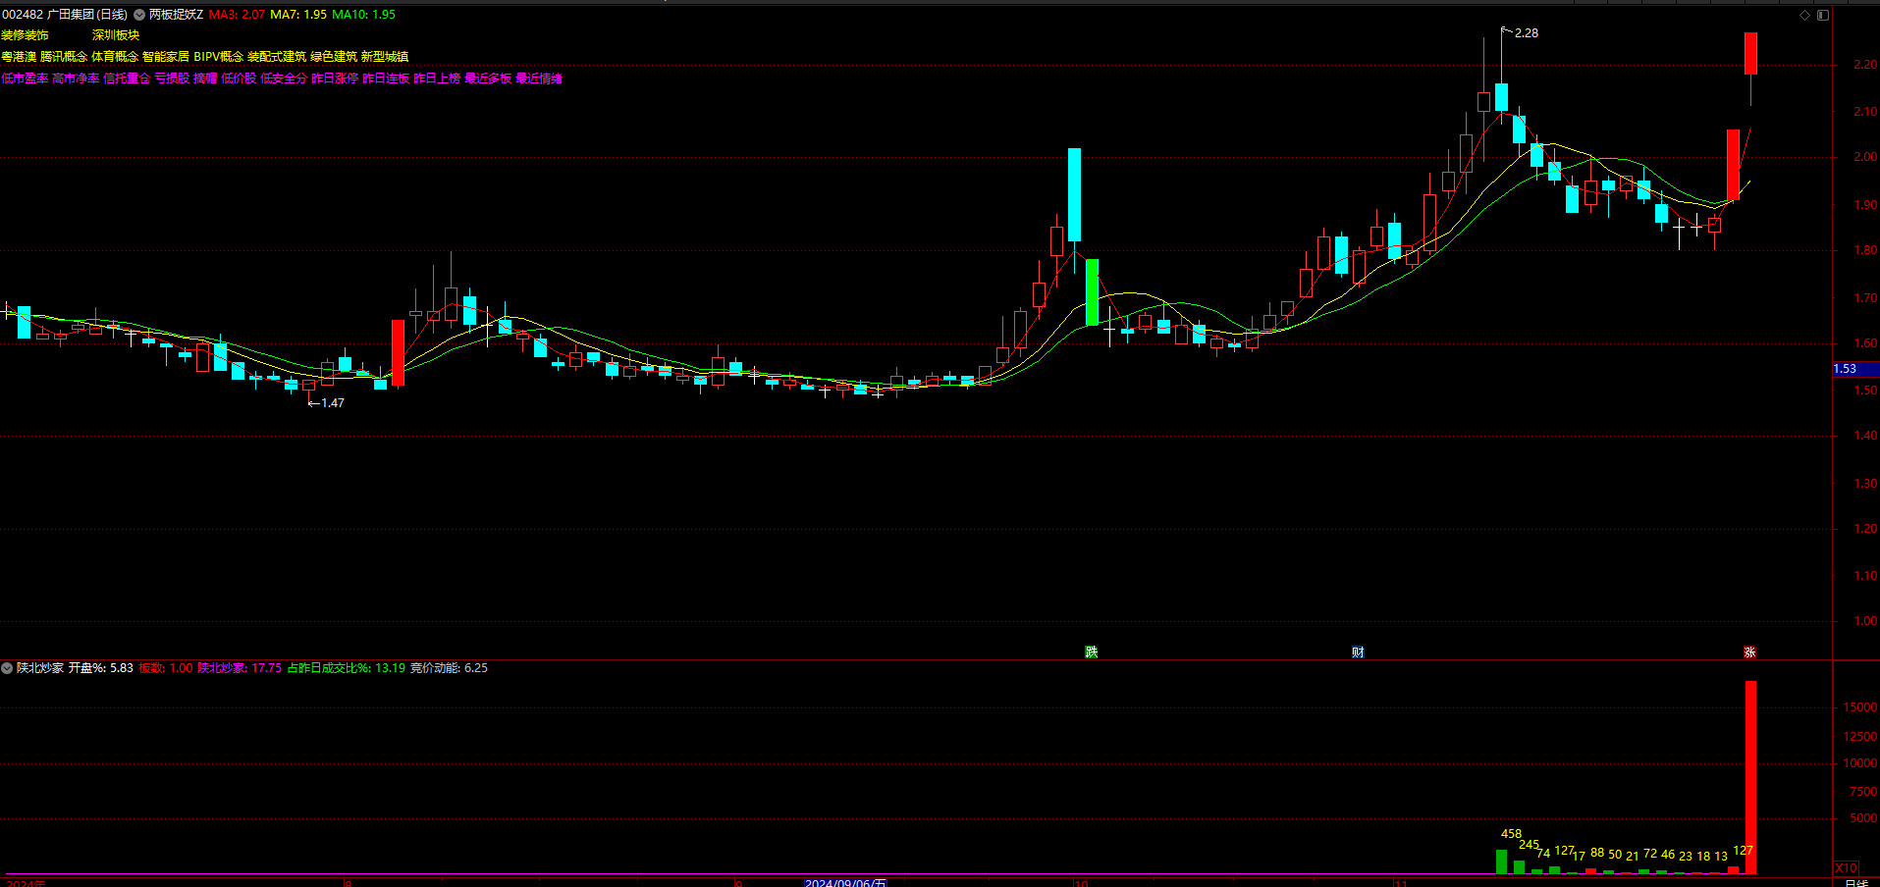Click the 开盘%: 5.83 reading
This screenshot has height=887, width=1880.
101,668
